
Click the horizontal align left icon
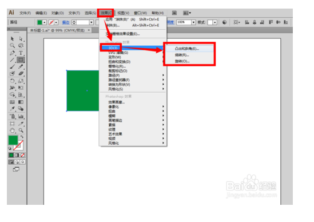tap(247, 22)
